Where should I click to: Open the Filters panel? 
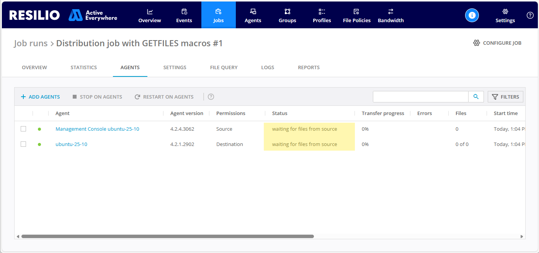click(x=505, y=97)
